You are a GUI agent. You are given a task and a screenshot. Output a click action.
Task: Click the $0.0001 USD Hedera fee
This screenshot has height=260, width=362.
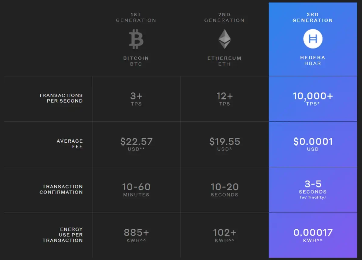pos(313,144)
